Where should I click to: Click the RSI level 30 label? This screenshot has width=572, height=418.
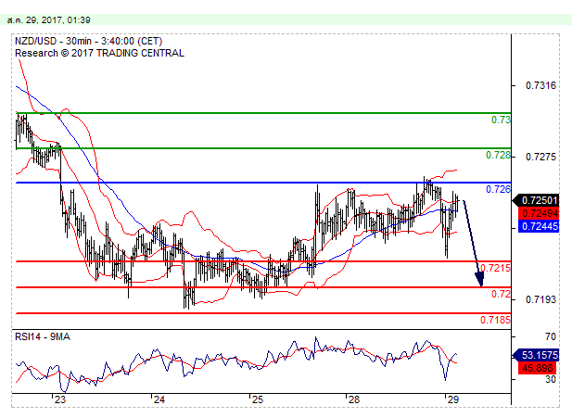(551, 380)
